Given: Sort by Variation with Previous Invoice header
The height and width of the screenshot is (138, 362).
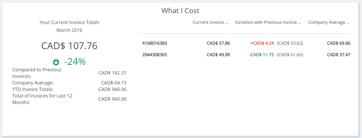Looking at the screenshot, I should (x=268, y=22).
